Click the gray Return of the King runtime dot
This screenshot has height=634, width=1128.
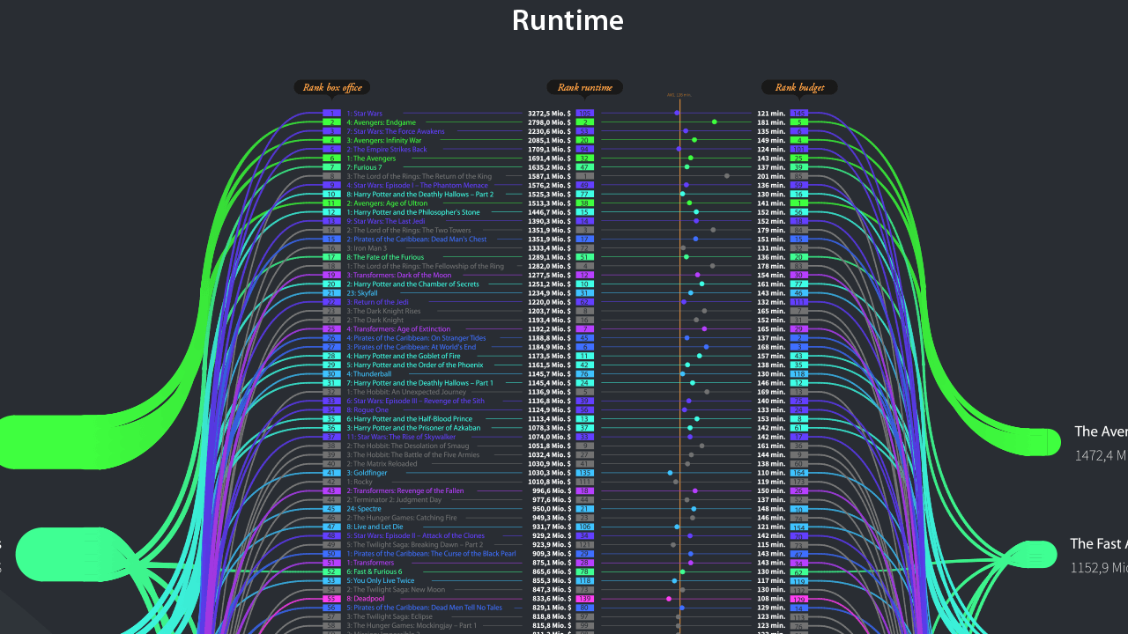click(x=727, y=176)
